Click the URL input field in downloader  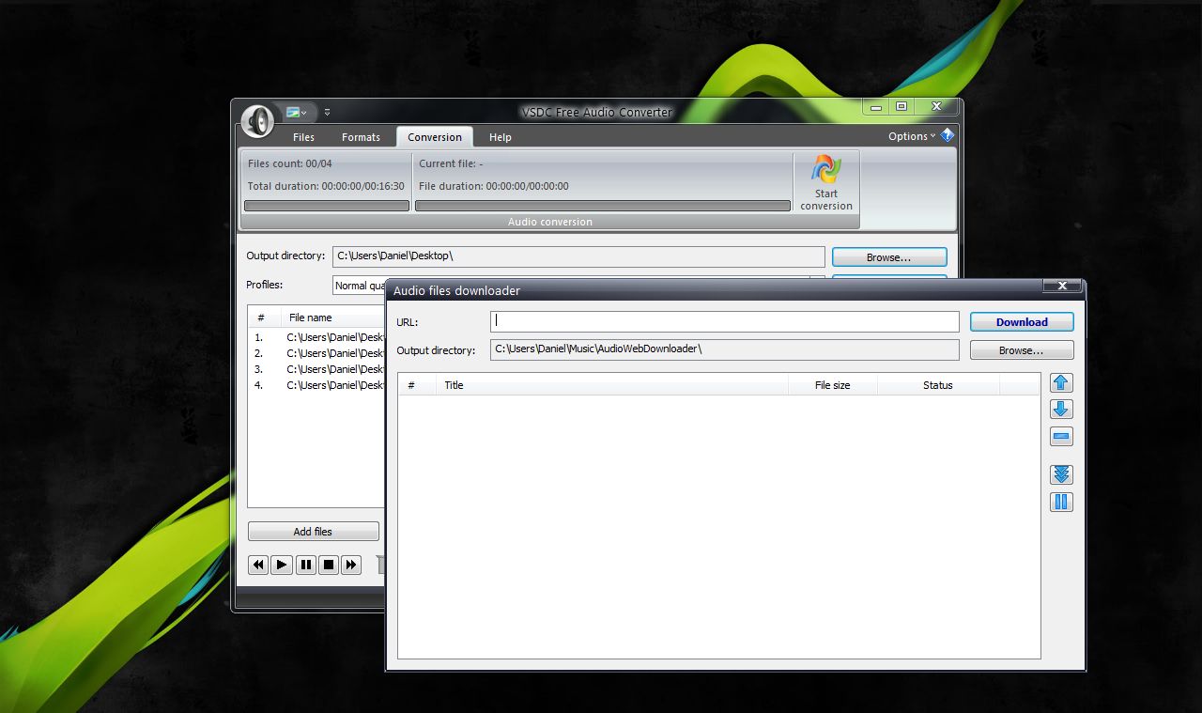click(x=724, y=321)
